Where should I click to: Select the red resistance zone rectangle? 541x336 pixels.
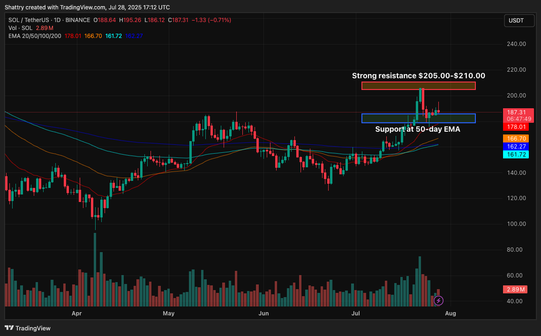[418, 86]
